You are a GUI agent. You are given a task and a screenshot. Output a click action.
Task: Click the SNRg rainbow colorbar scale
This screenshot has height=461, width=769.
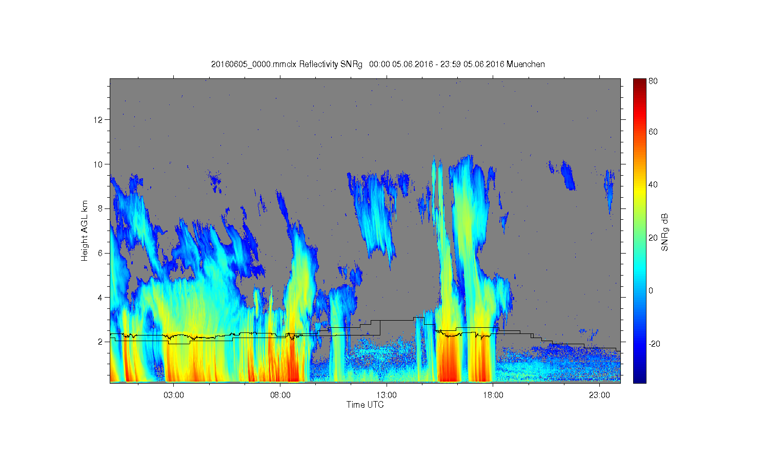[639, 230]
